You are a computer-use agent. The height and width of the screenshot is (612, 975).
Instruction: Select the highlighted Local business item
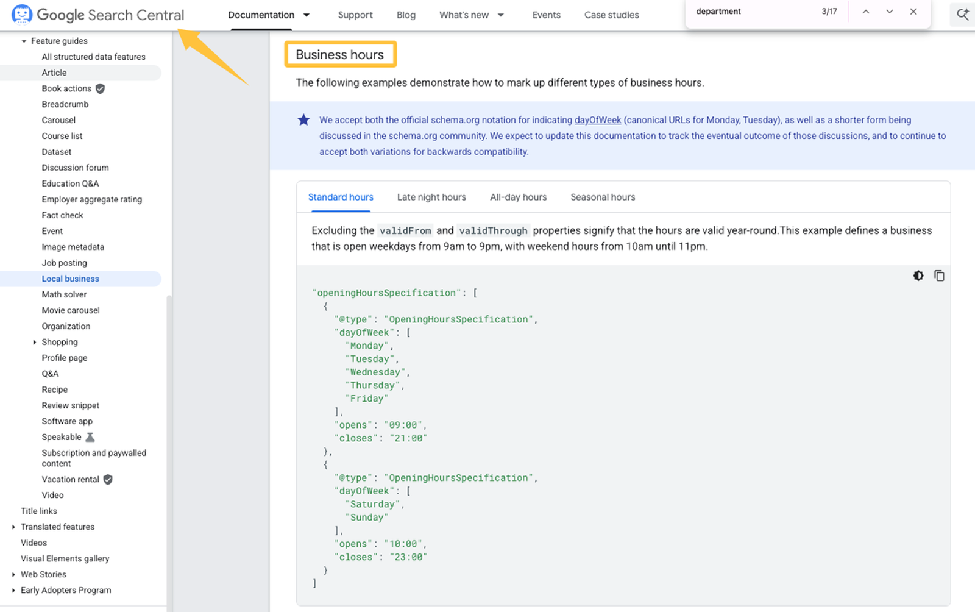[x=70, y=279]
